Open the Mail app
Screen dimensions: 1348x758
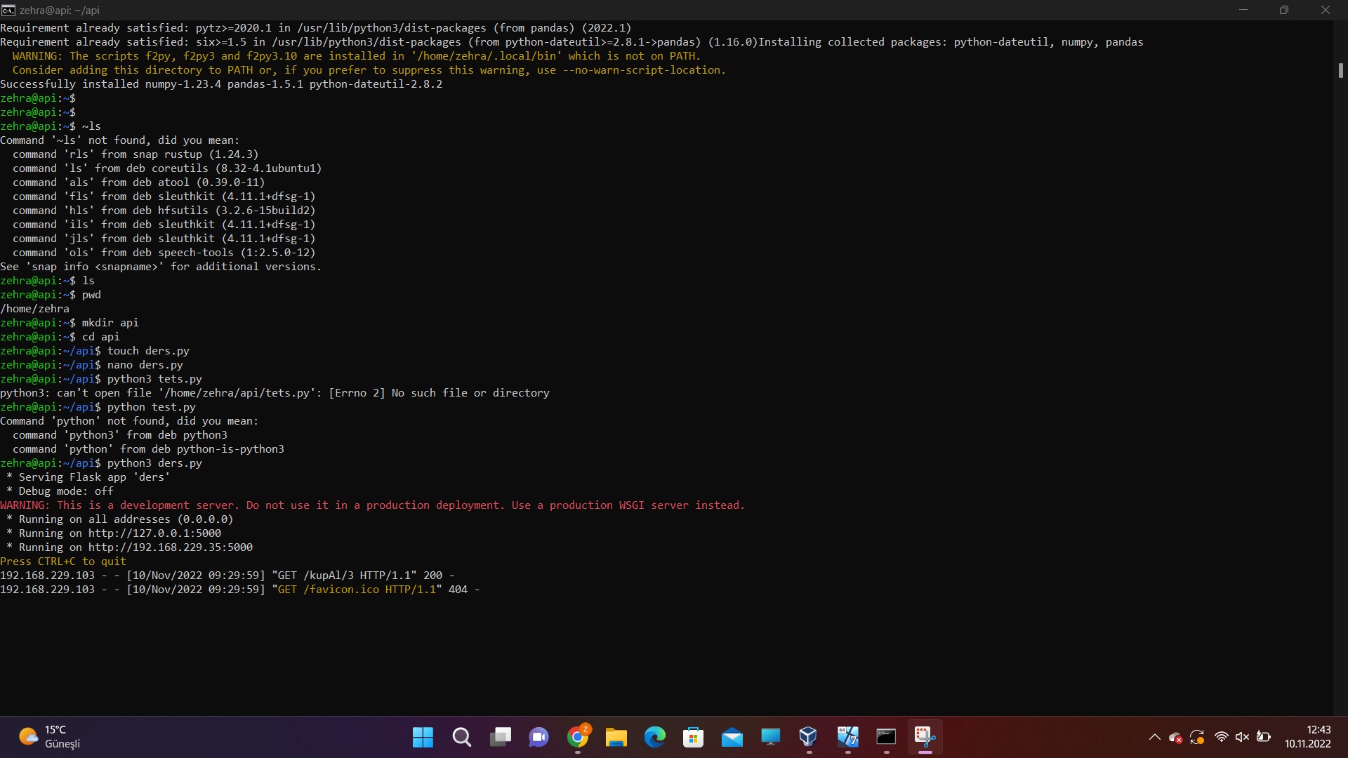click(x=732, y=737)
